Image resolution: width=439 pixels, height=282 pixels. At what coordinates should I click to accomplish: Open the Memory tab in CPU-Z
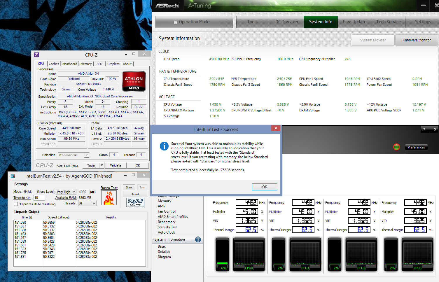click(x=86, y=64)
